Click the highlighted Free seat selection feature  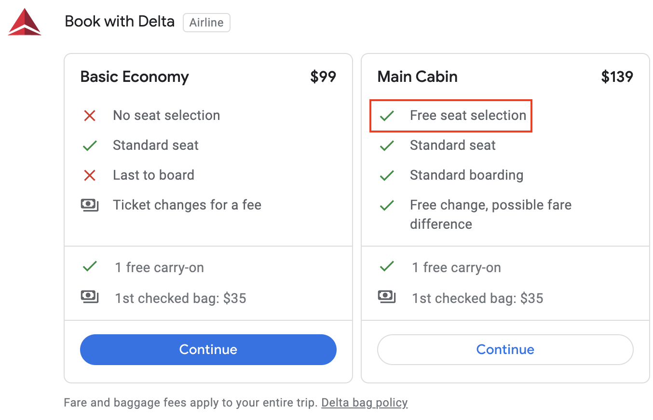[450, 116]
